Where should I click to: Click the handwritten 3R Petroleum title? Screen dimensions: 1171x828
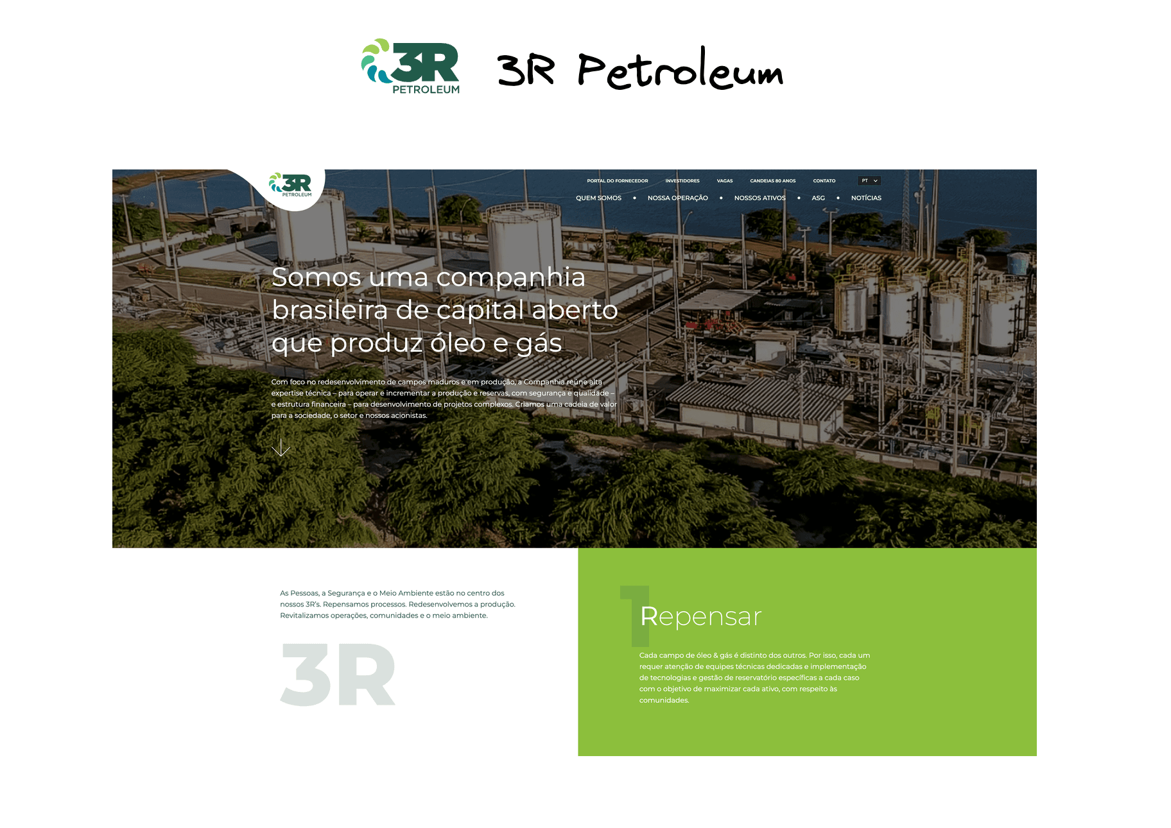click(x=640, y=70)
